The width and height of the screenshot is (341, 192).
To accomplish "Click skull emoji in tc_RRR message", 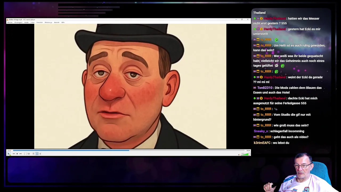I will click(x=277, y=66).
